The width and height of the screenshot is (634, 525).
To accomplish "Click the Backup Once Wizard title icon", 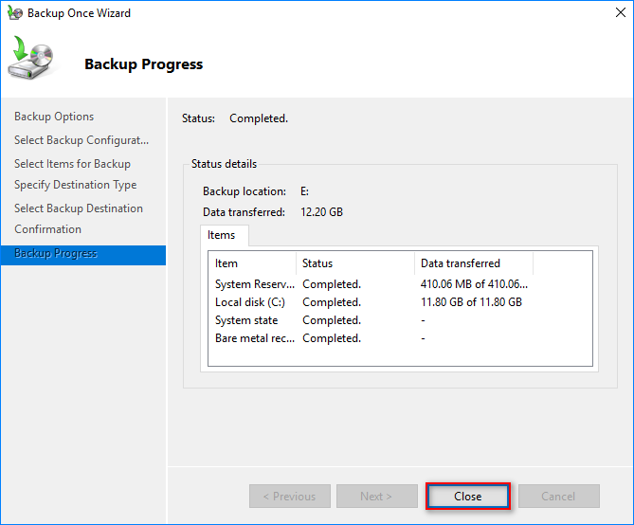I will point(14,13).
